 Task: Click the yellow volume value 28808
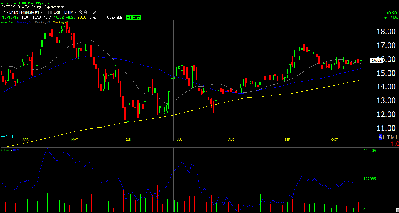pos(82,17)
